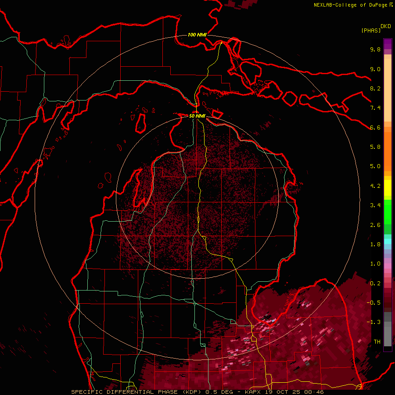This screenshot has height=395, width=395.
Task: Click the -1.3 scale label
Action: [373, 322]
